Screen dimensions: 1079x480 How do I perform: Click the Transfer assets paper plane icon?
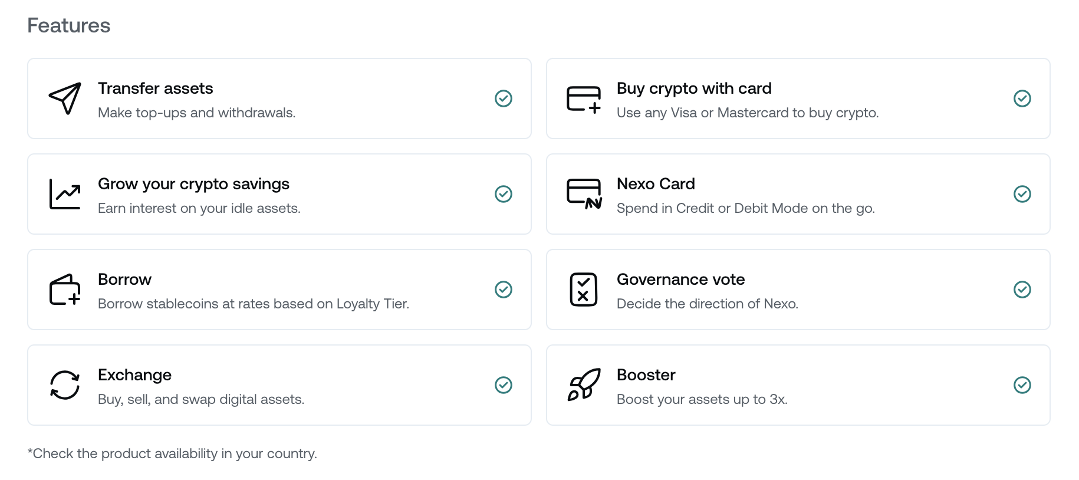pyautogui.click(x=65, y=98)
